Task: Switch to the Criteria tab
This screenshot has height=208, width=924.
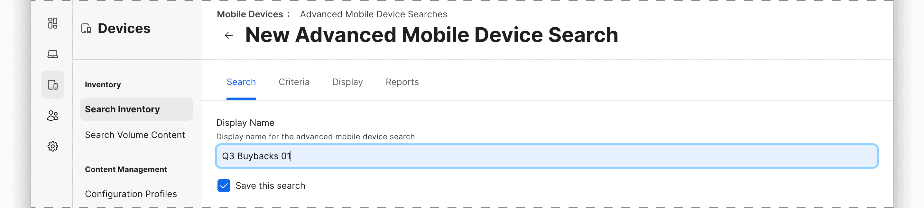Action: click(294, 82)
